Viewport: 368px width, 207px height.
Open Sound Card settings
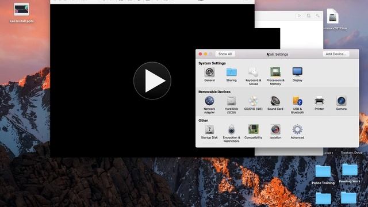click(x=275, y=103)
